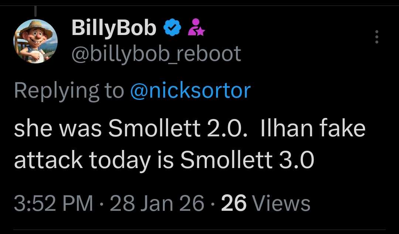Screen dimensions: 399x234
Task: Click the "Replying to" label
Action: tap(69, 90)
